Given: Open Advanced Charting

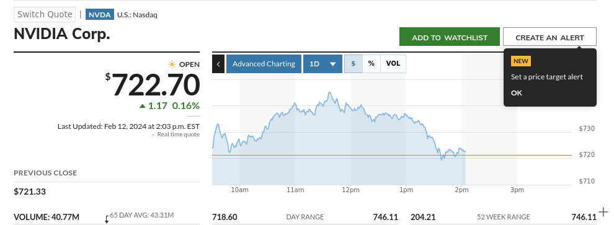Looking at the screenshot, I should (264, 64).
